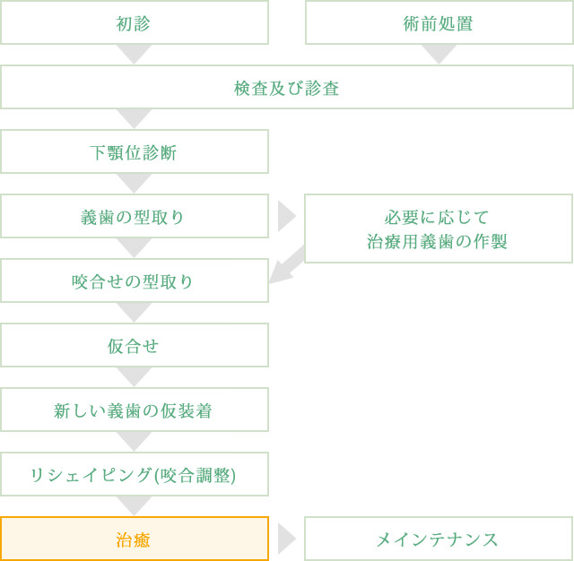Open the 必要に応じて治療用義歯の作製 box

[x=439, y=229]
